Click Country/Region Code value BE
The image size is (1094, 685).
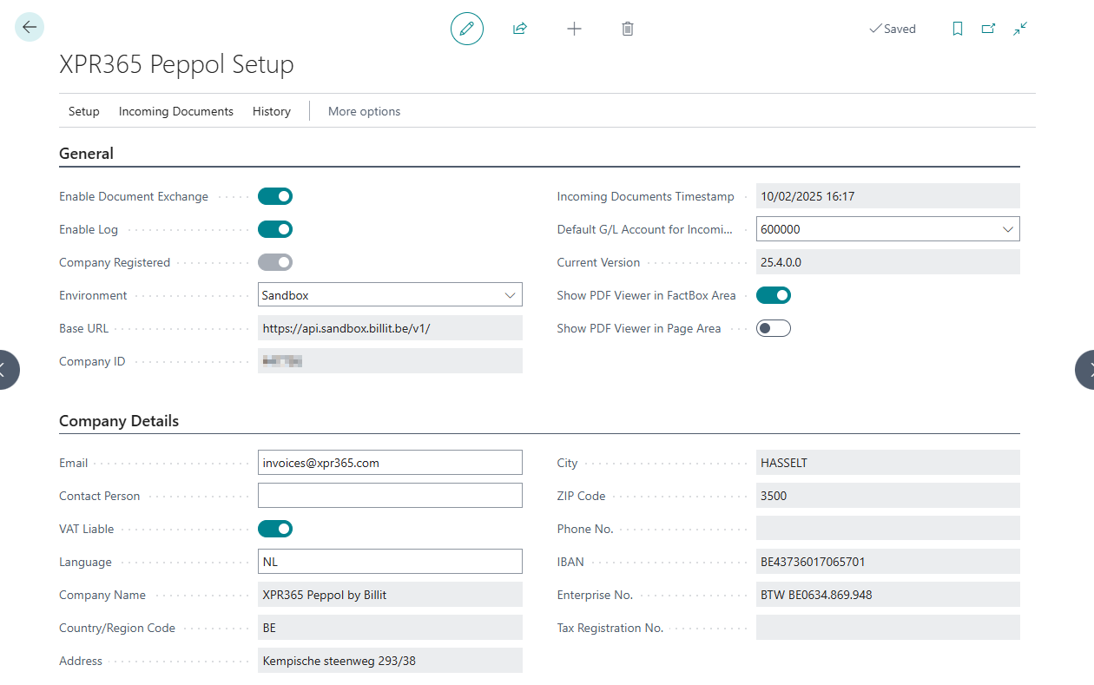point(390,628)
